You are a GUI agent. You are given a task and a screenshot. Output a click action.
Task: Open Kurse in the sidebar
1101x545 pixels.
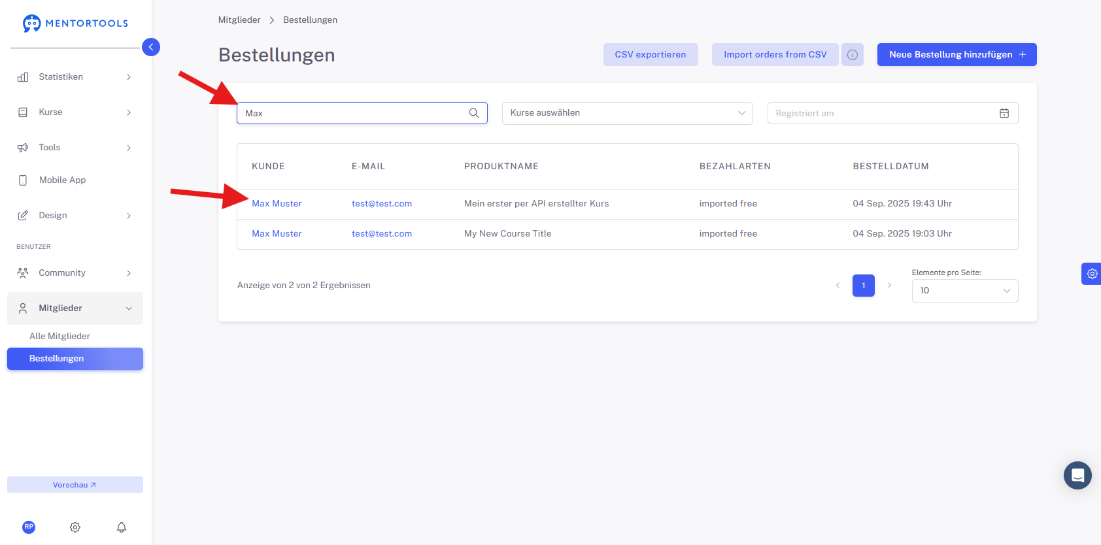[75, 112]
